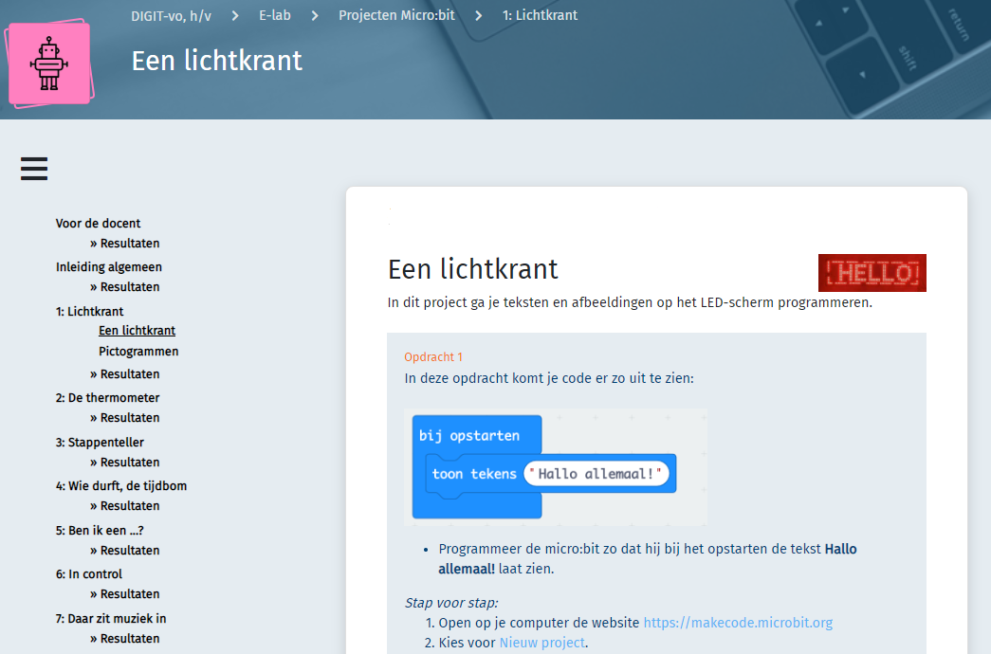Open the DIGIT-vo, h/v breadcrumb link
991x654 pixels.
tap(171, 15)
